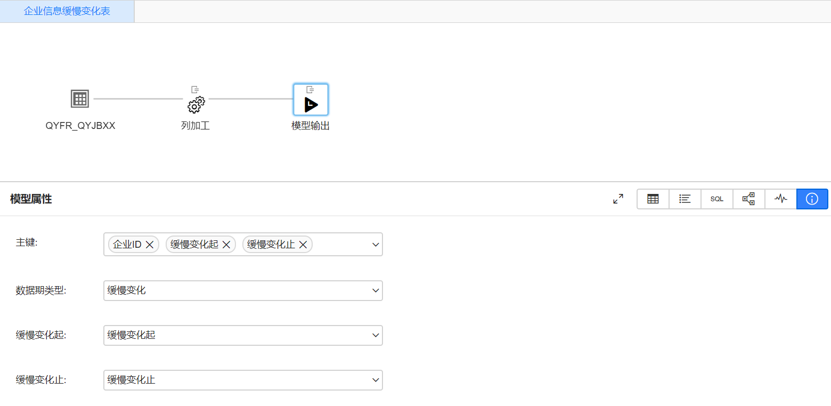The height and width of the screenshot is (406, 831).
Task: Select the info properties icon
Action: tap(812, 199)
